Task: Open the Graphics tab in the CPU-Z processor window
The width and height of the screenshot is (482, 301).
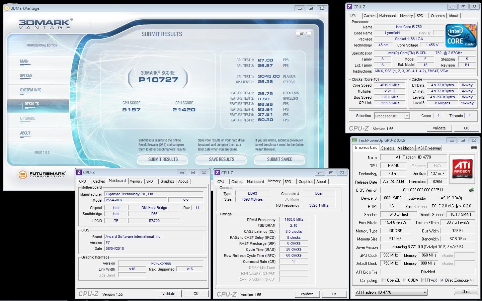Action: [437, 16]
